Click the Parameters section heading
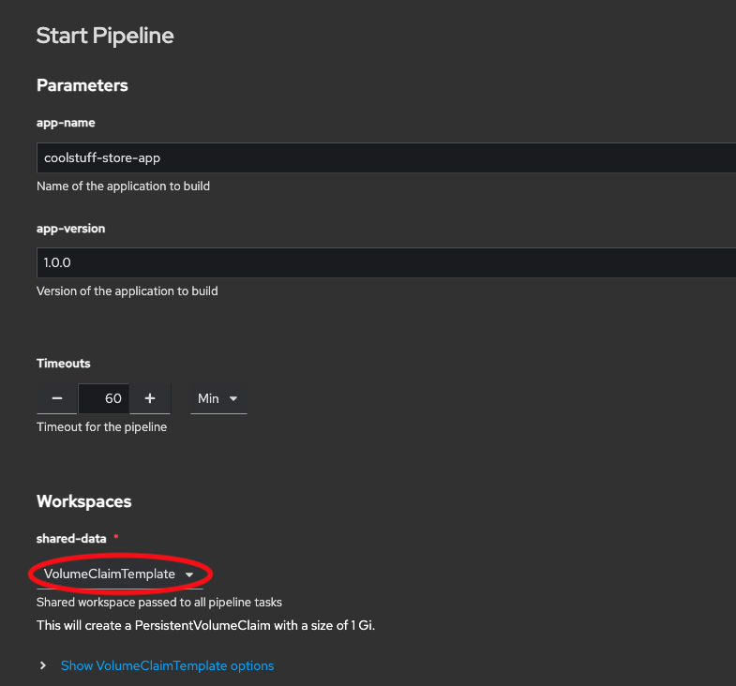This screenshot has height=686, width=736. coord(83,85)
